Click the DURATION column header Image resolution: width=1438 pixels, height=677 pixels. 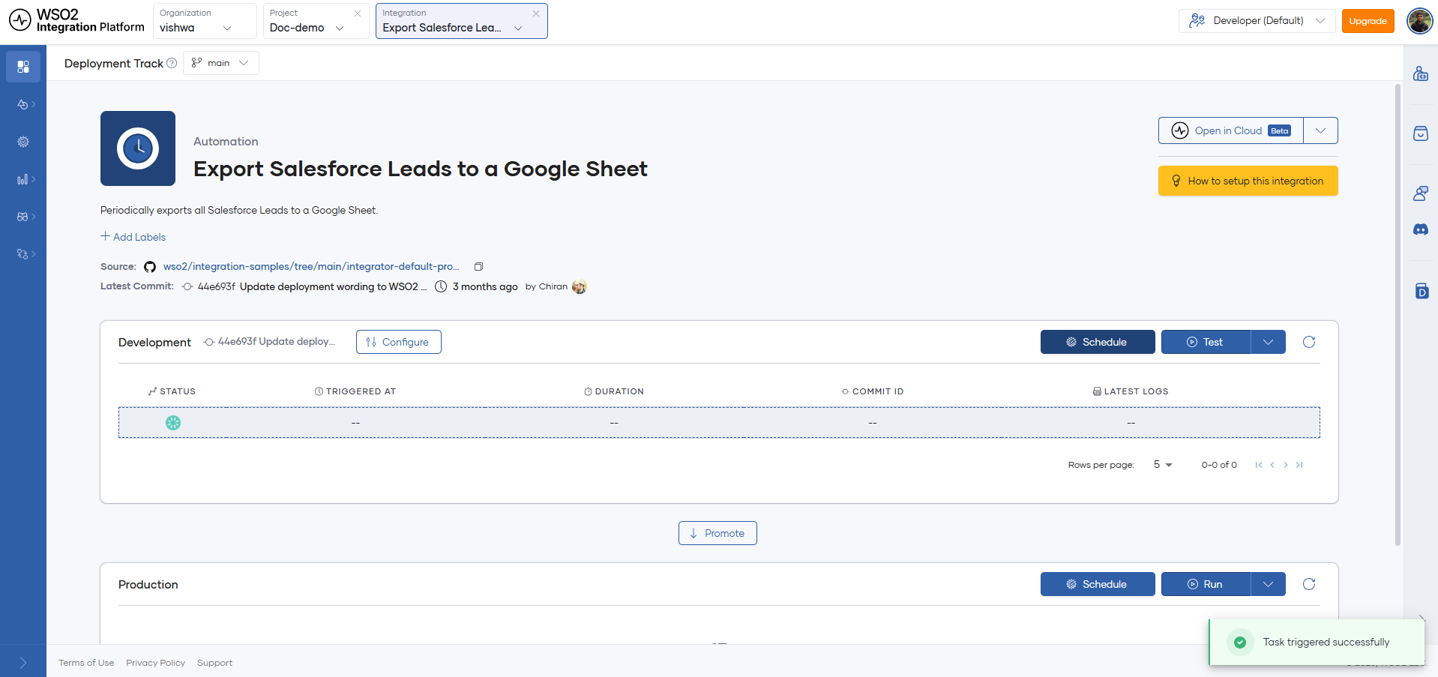point(614,391)
